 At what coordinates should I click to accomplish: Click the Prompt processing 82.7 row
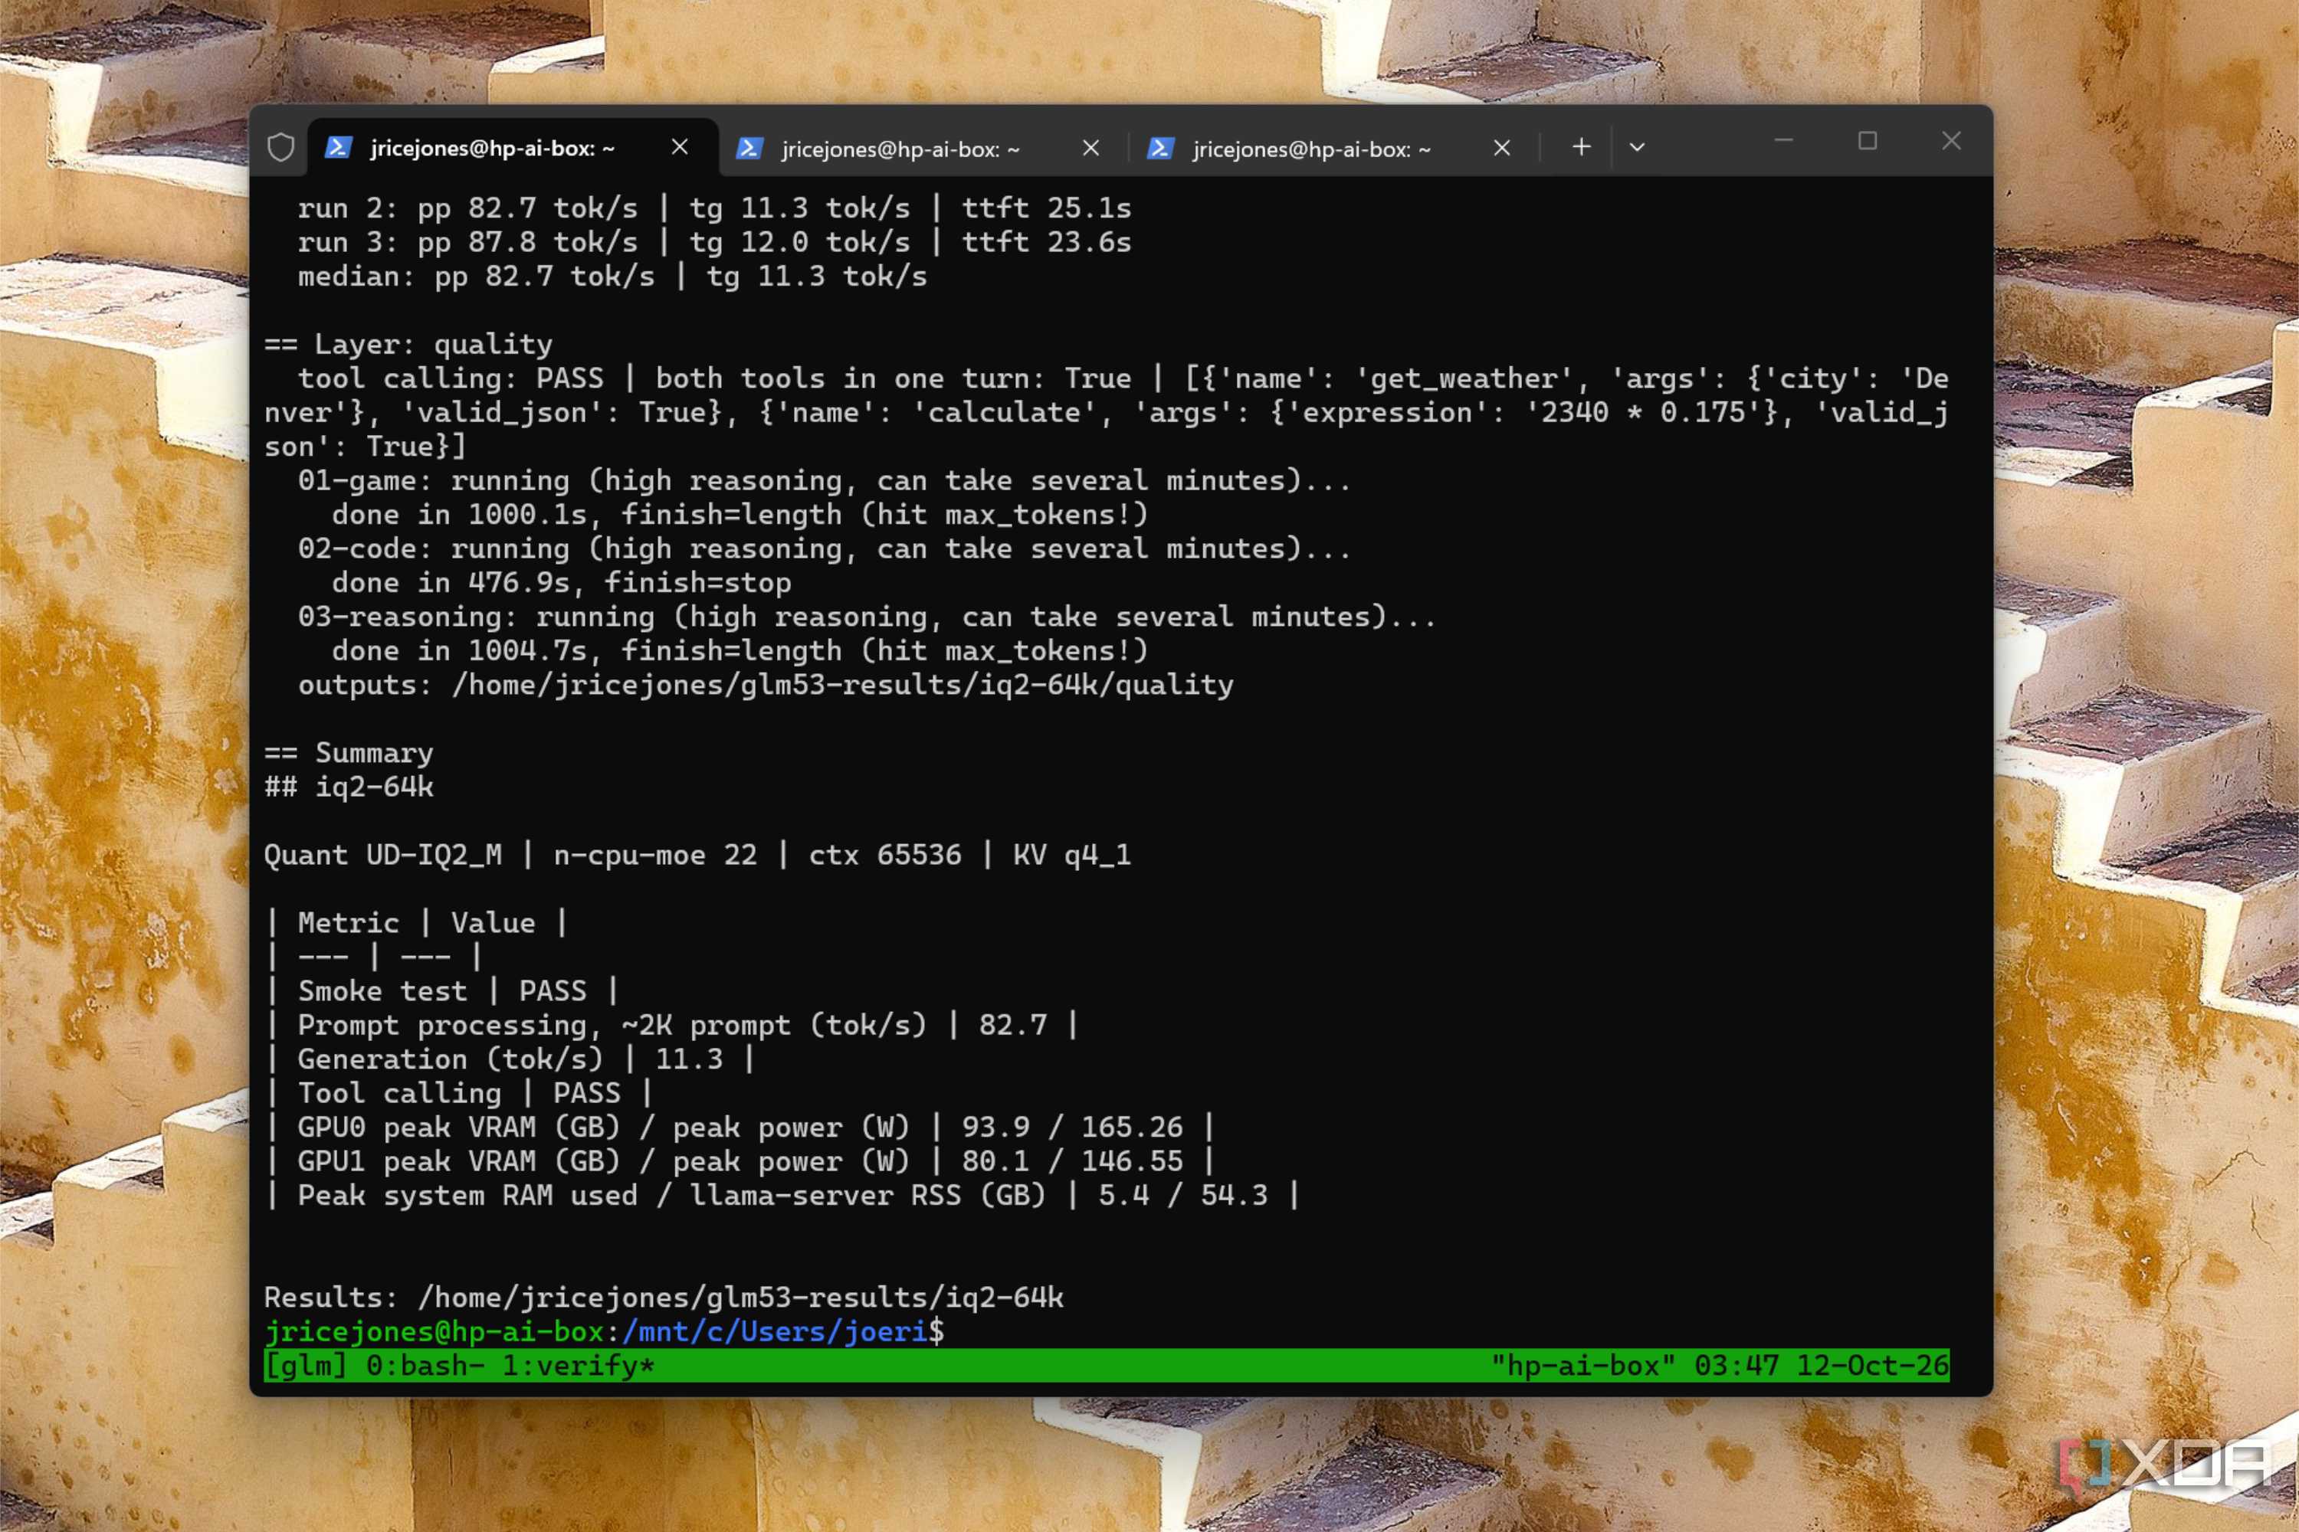[x=673, y=1026]
